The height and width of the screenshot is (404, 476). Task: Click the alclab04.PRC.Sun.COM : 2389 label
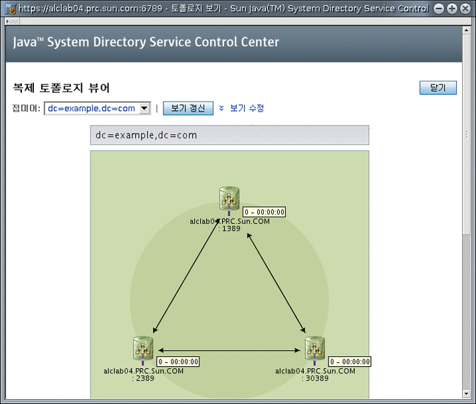click(x=144, y=375)
